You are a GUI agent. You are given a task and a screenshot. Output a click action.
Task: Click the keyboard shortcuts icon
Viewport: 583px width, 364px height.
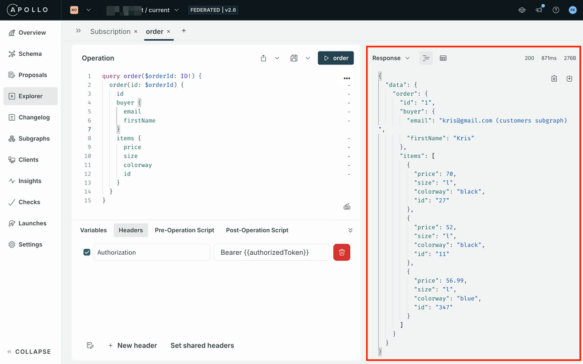pyautogui.click(x=347, y=207)
